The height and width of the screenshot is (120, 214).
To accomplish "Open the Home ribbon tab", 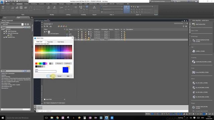I will [x=8, y=4].
